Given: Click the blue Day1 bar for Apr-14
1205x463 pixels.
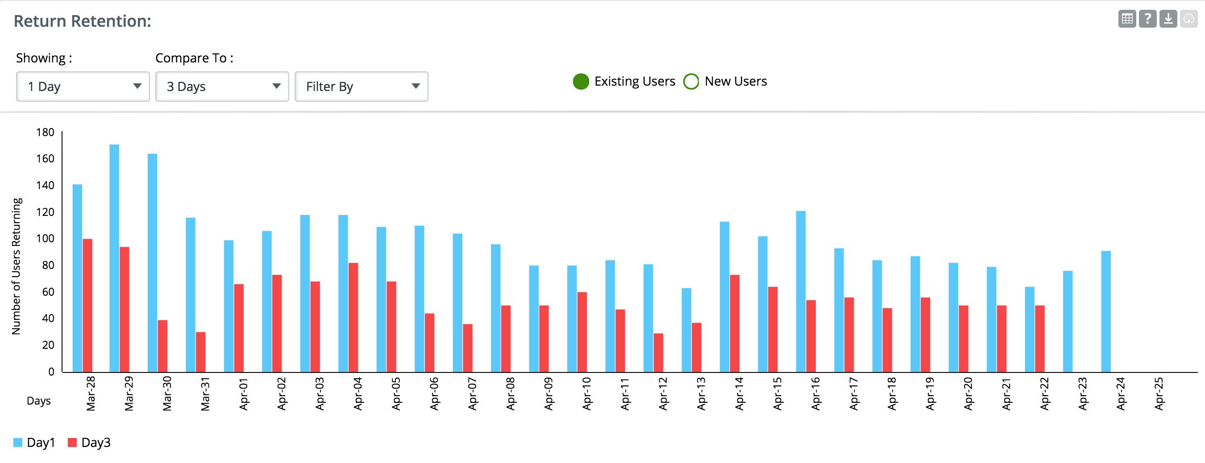Looking at the screenshot, I should click(x=725, y=297).
